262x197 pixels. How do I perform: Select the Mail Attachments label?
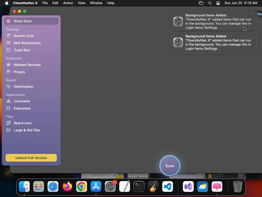(27, 43)
